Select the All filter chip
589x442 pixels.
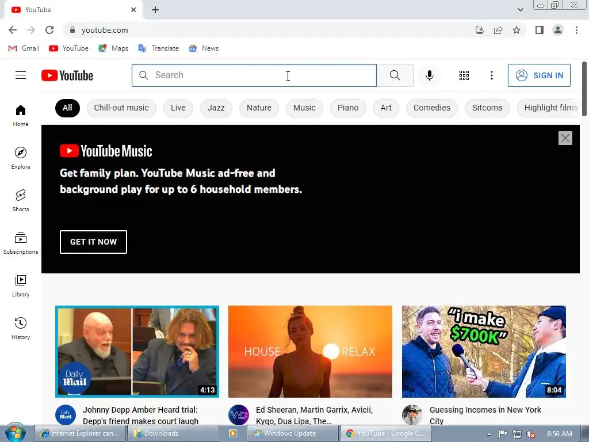[x=67, y=108]
